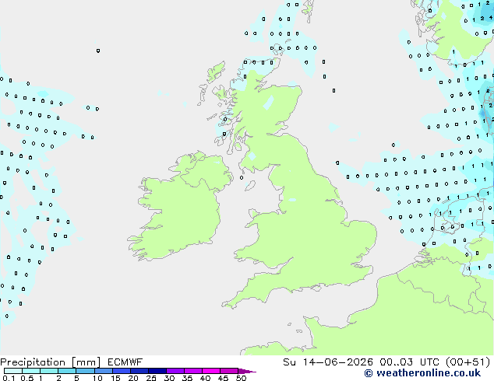The image size is (494, 381).
Task: Click the 1–2 mm legend color swatch
Action: click(x=49, y=371)
